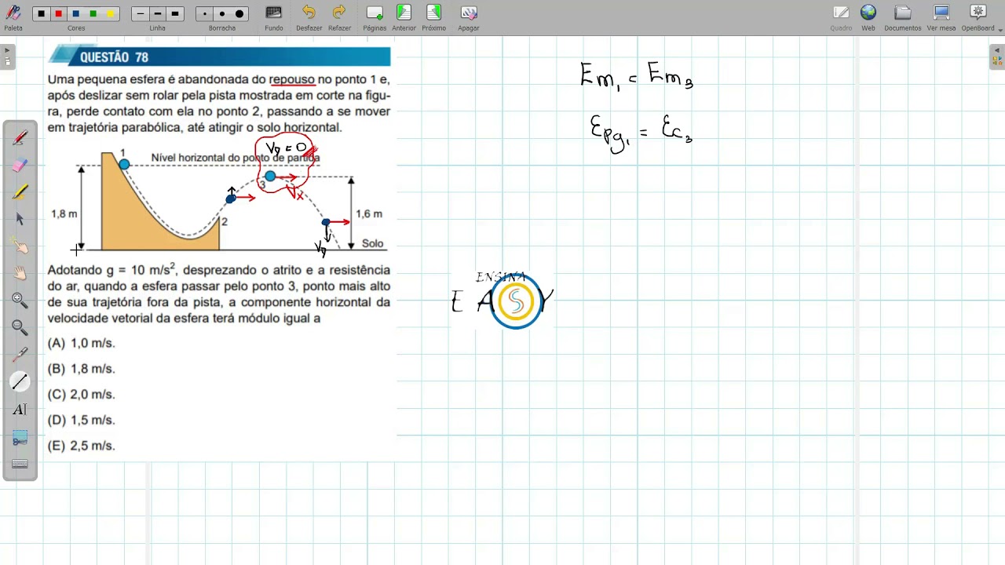Click Ver mesa to show desktop
The width and height of the screenshot is (1005, 565).
point(941,17)
